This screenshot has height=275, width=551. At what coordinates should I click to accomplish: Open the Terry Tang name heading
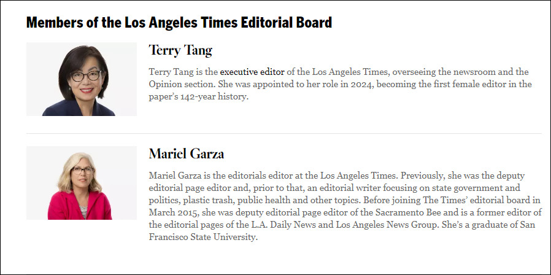tap(180, 50)
